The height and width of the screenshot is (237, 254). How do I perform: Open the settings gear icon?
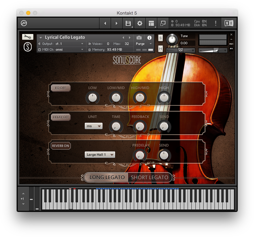(x=140, y=23)
